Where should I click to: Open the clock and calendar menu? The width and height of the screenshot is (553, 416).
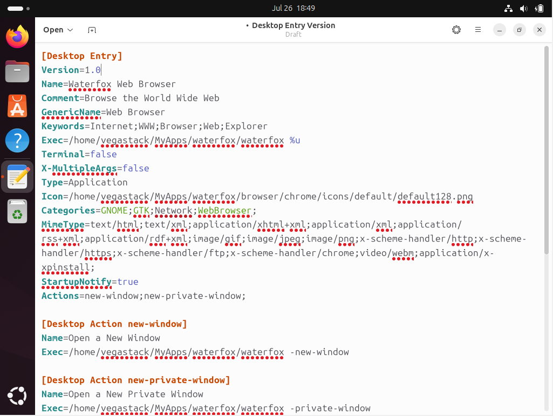pos(293,8)
